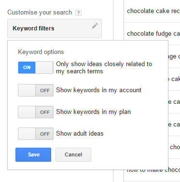
Task: Save the keyword options
Action: coord(33,154)
